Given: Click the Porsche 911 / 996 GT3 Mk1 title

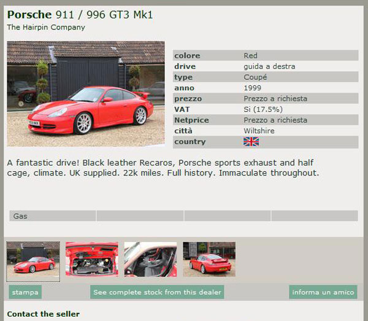Looking at the screenshot, I should (80, 15).
